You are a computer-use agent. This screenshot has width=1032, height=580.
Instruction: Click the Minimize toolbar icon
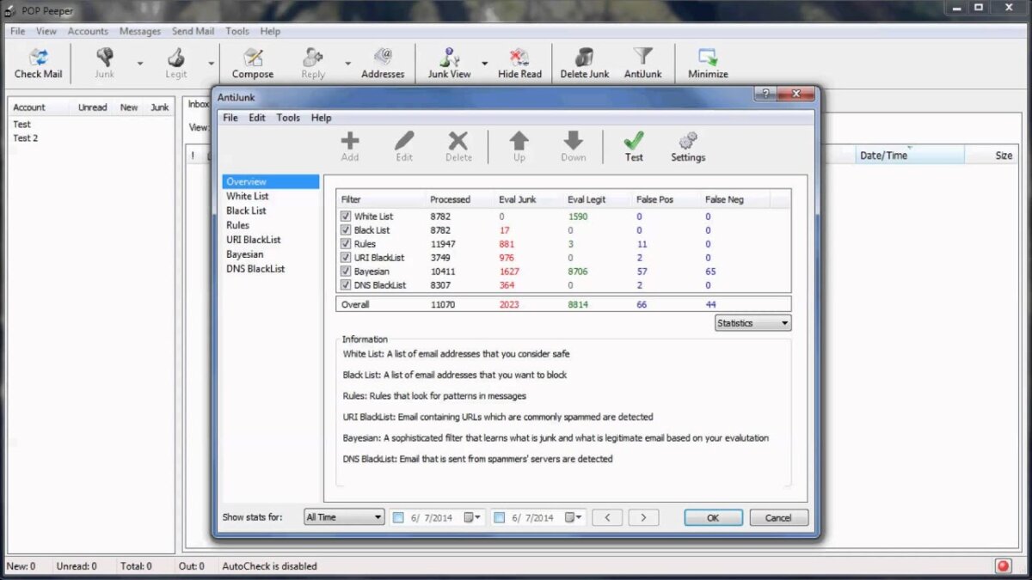coord(708,57)
